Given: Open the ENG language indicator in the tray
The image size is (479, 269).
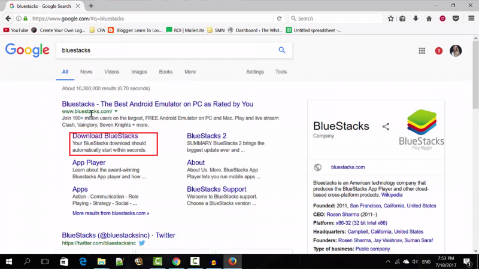Looking at the screenshot, I should pyautogui.click(x=426, y=262).
